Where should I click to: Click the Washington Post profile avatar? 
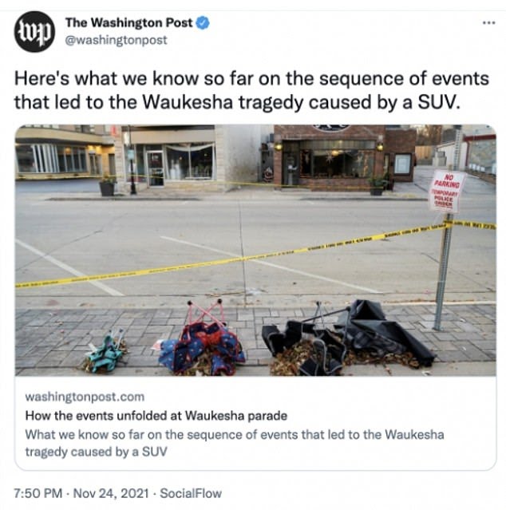coord(34,32)
